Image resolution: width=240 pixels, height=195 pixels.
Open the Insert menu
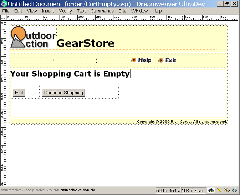pyautogui.click(x=48, y=11)
